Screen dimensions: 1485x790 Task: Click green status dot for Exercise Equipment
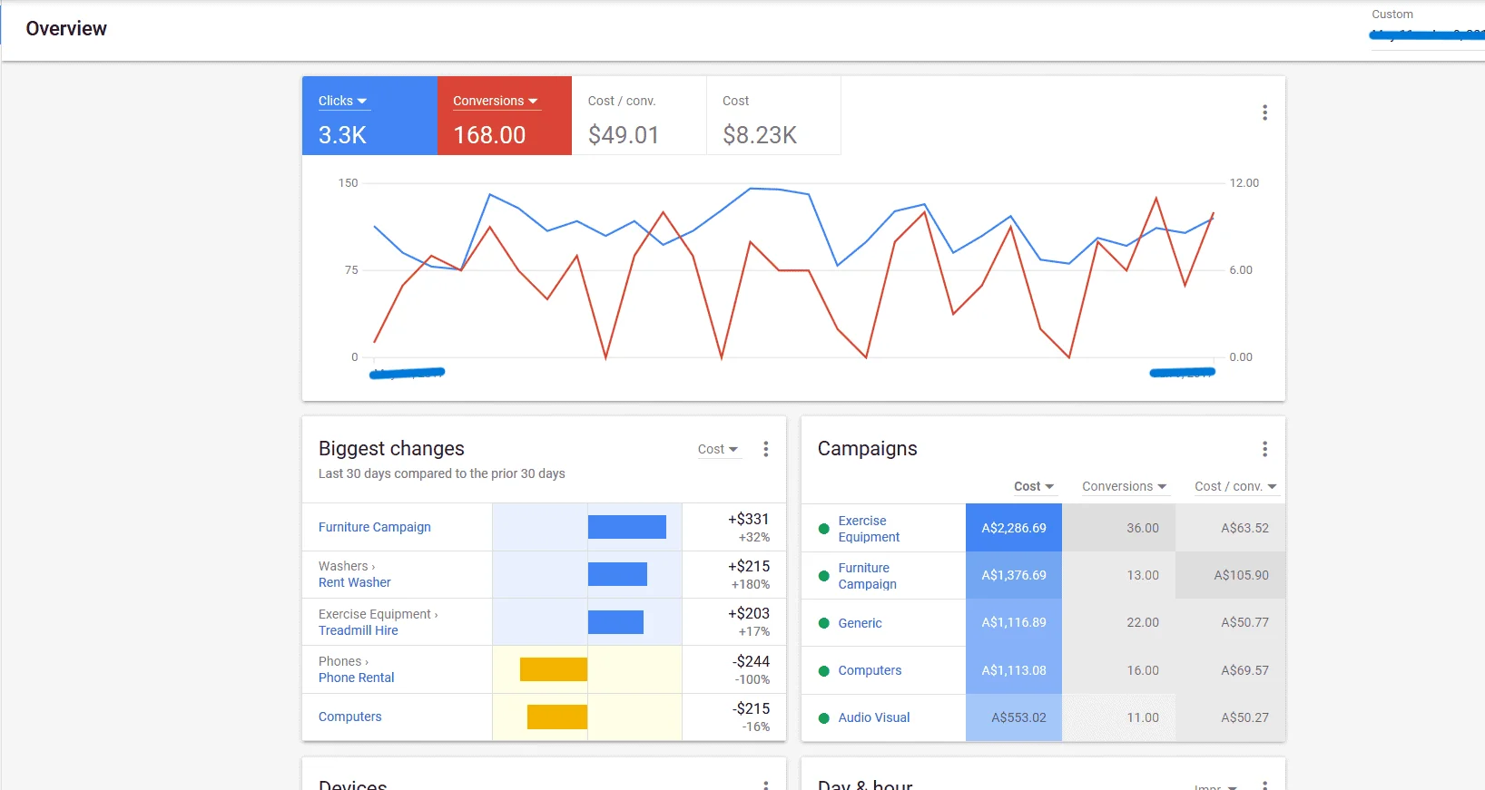[824, 529]
